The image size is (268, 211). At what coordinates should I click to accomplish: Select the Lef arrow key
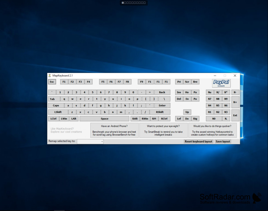pos(179,119)
